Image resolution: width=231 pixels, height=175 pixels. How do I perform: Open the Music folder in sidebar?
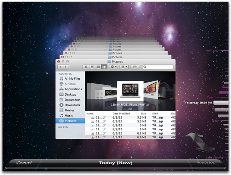tap(66, 116)
